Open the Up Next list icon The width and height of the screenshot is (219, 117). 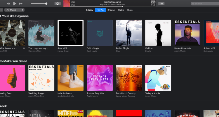(161, 4)
